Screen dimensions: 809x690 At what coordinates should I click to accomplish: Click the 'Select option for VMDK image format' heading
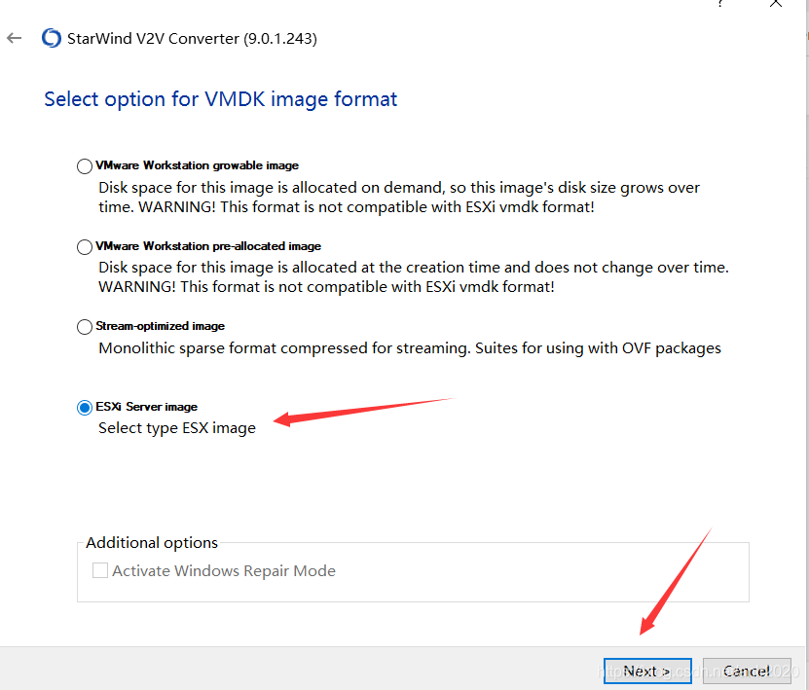pos(220,99)
